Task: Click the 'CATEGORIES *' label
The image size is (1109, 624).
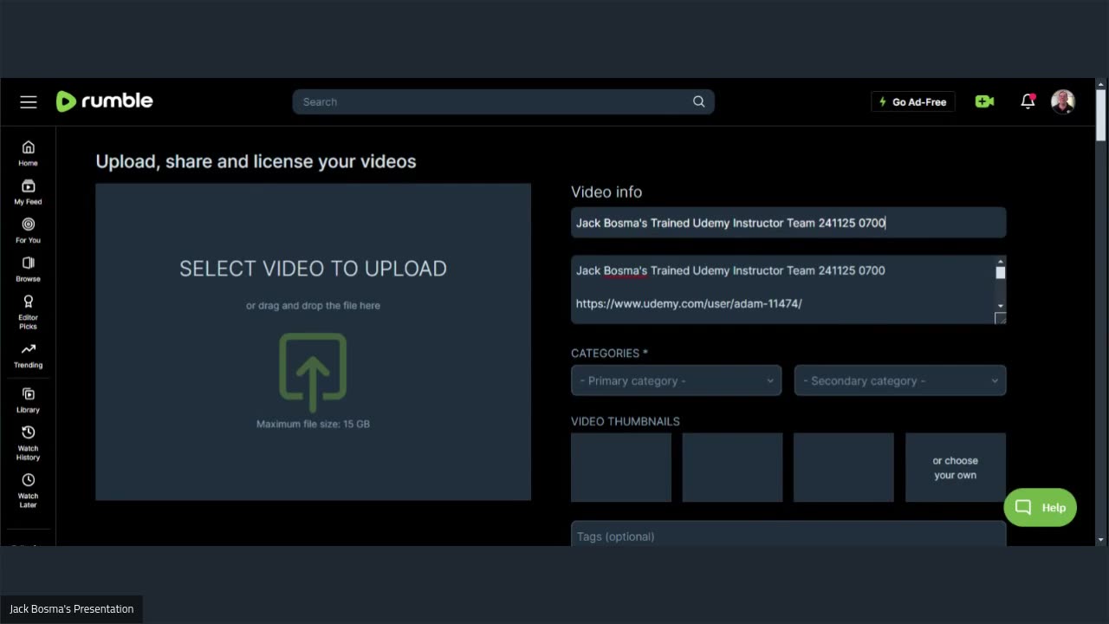Action: pyautogui.click(x=609, y=353)
